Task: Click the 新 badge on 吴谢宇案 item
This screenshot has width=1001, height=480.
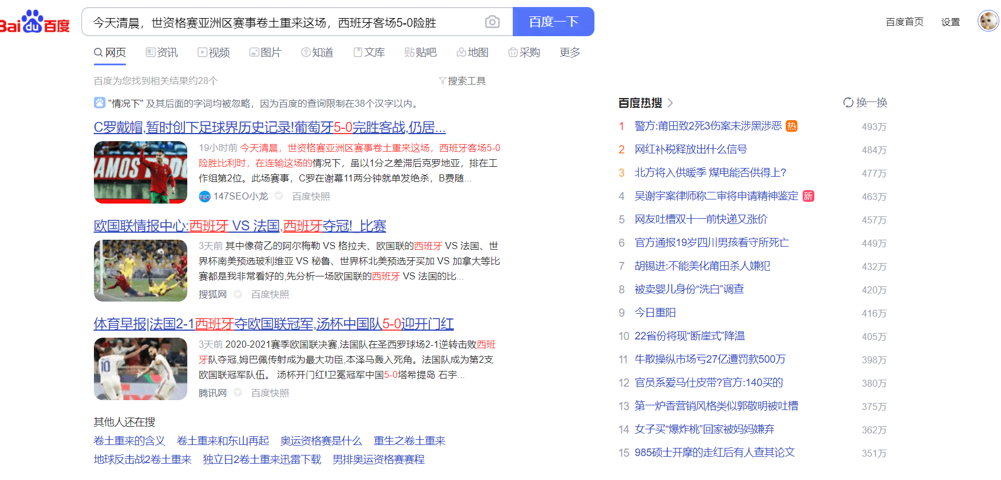Action: click(x=808, y=196)
